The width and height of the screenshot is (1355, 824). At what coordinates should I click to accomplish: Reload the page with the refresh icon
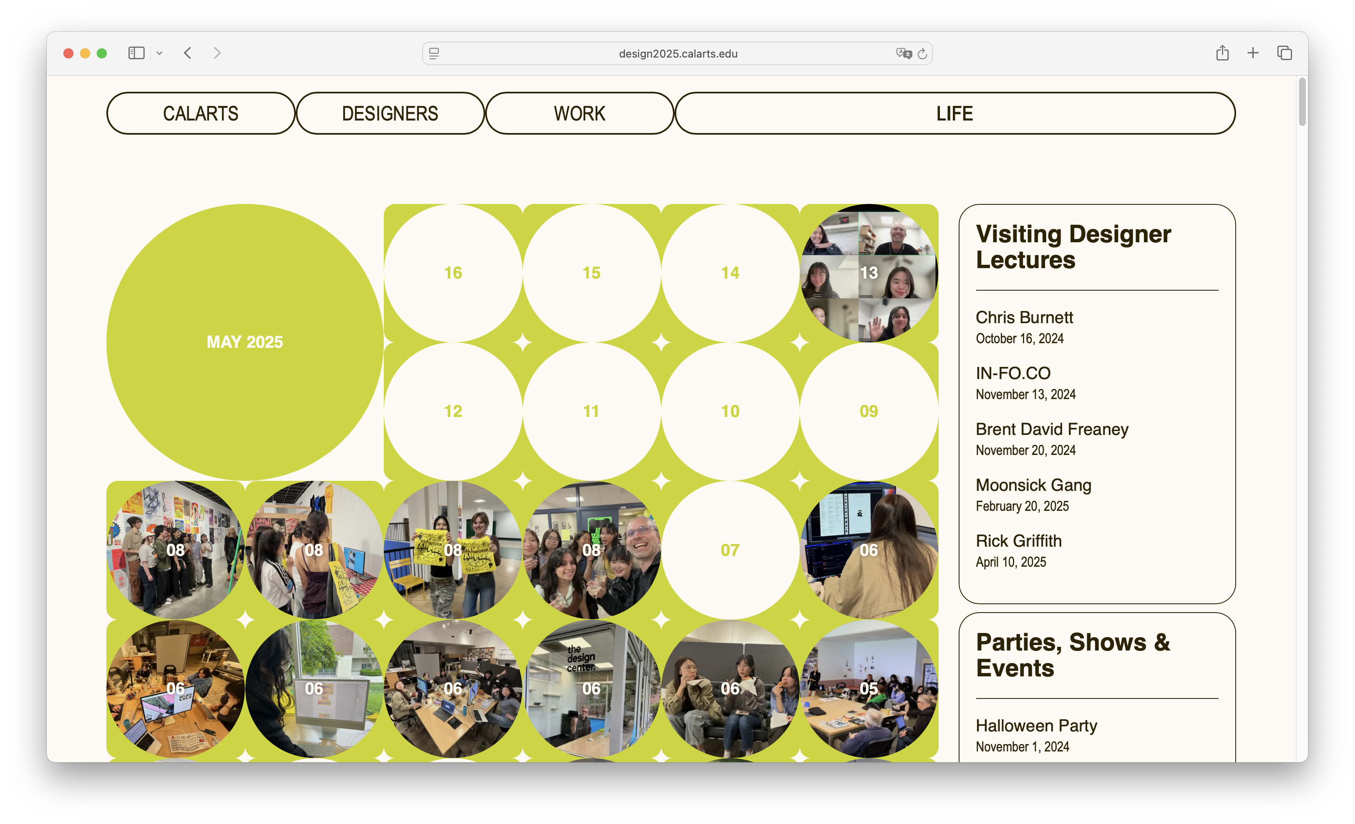click(x=922, y=53)
